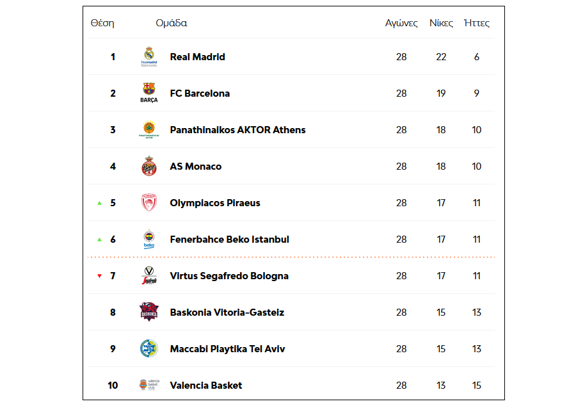
Task: Sort by the Νίκες column header
Action: coord(441,23)
